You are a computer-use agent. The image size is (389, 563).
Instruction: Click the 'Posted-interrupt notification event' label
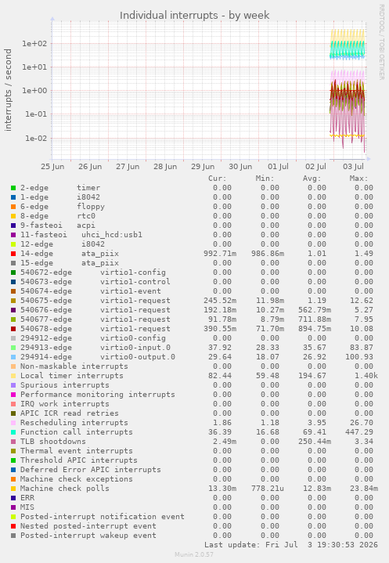pyautogui.click(x=103, y=516)
